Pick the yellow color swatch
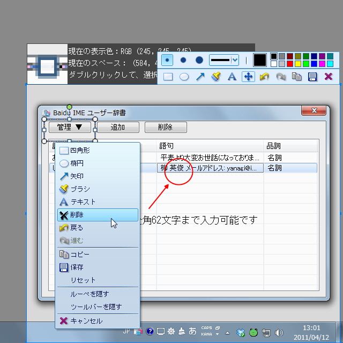Viewport: 343px width, 343px height. point(298,64)
